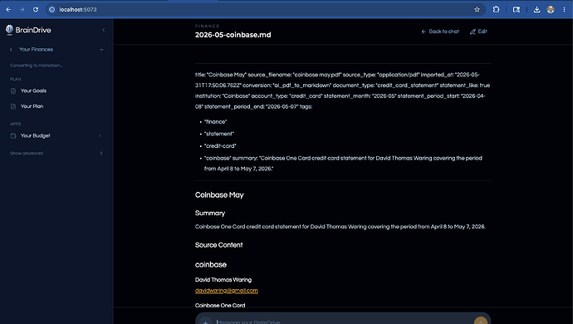Go back using the browser back arrow
The height and width of the screenshot is (324, 573).
(8, 9)
